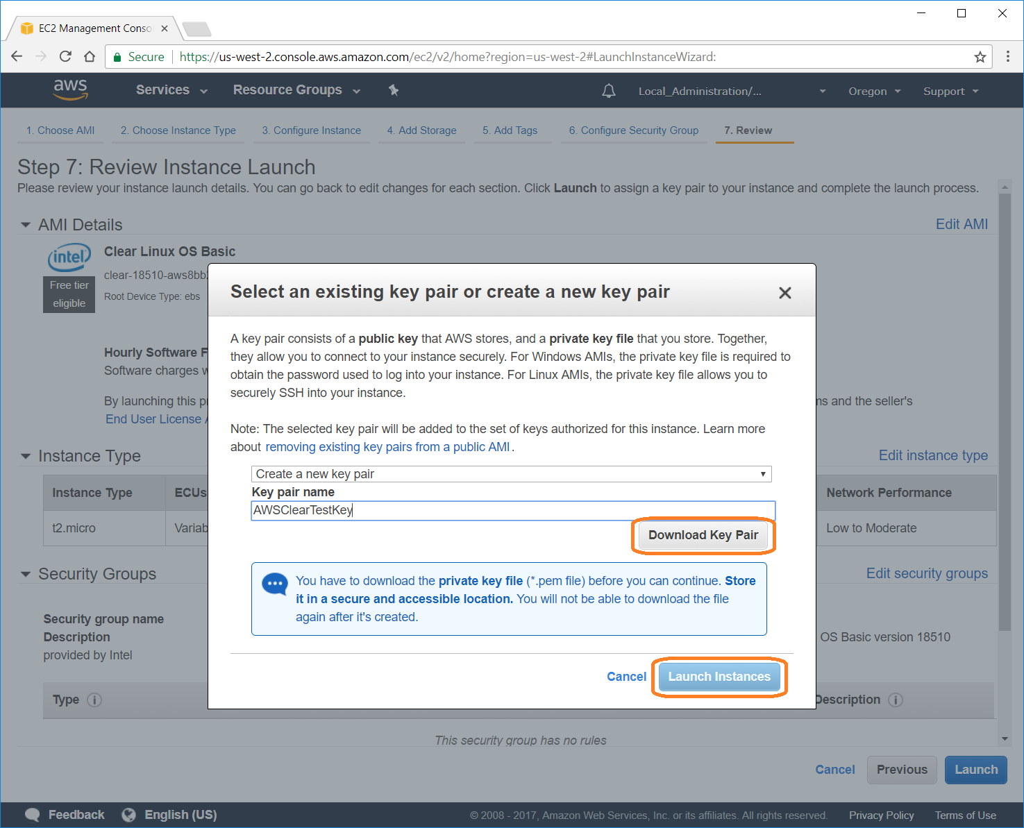Open the Privacy Policy link

click(x=881, y=816)
